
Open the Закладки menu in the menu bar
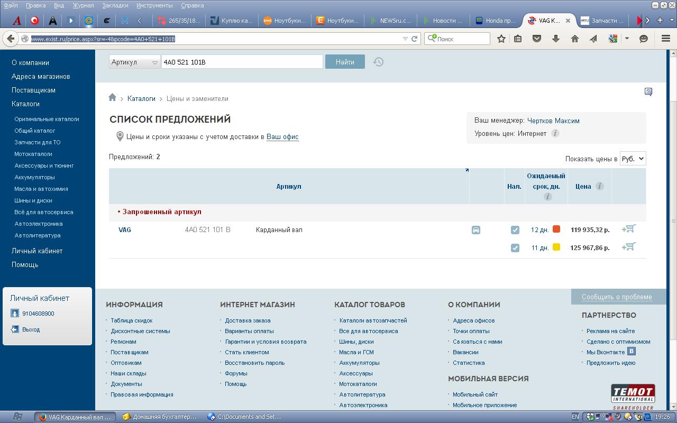115,5
